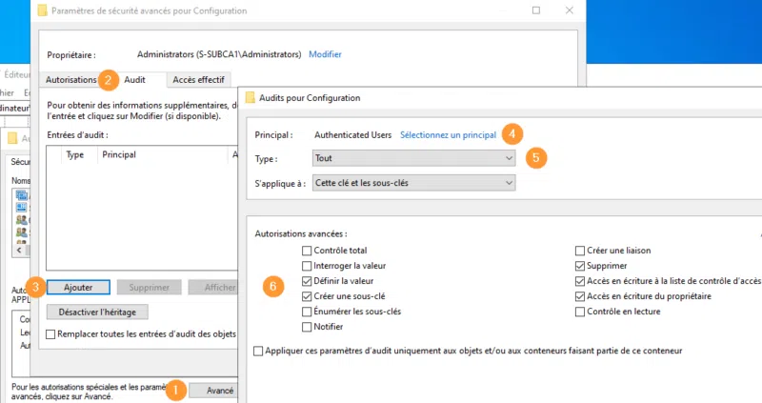762x403 pixels.
Task: Tick the Notifier checkbox
Action: pyautogui.click(x=307, y=327)
